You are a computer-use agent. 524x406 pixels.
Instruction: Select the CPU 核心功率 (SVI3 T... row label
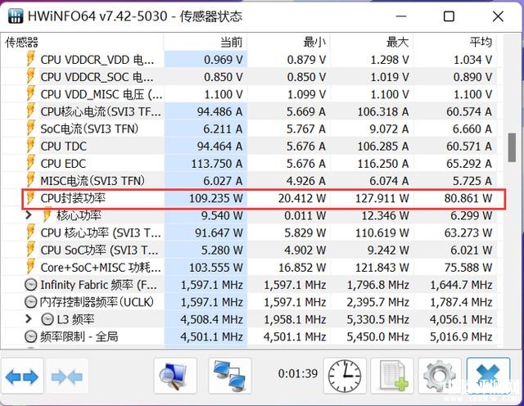click(101, 233)
